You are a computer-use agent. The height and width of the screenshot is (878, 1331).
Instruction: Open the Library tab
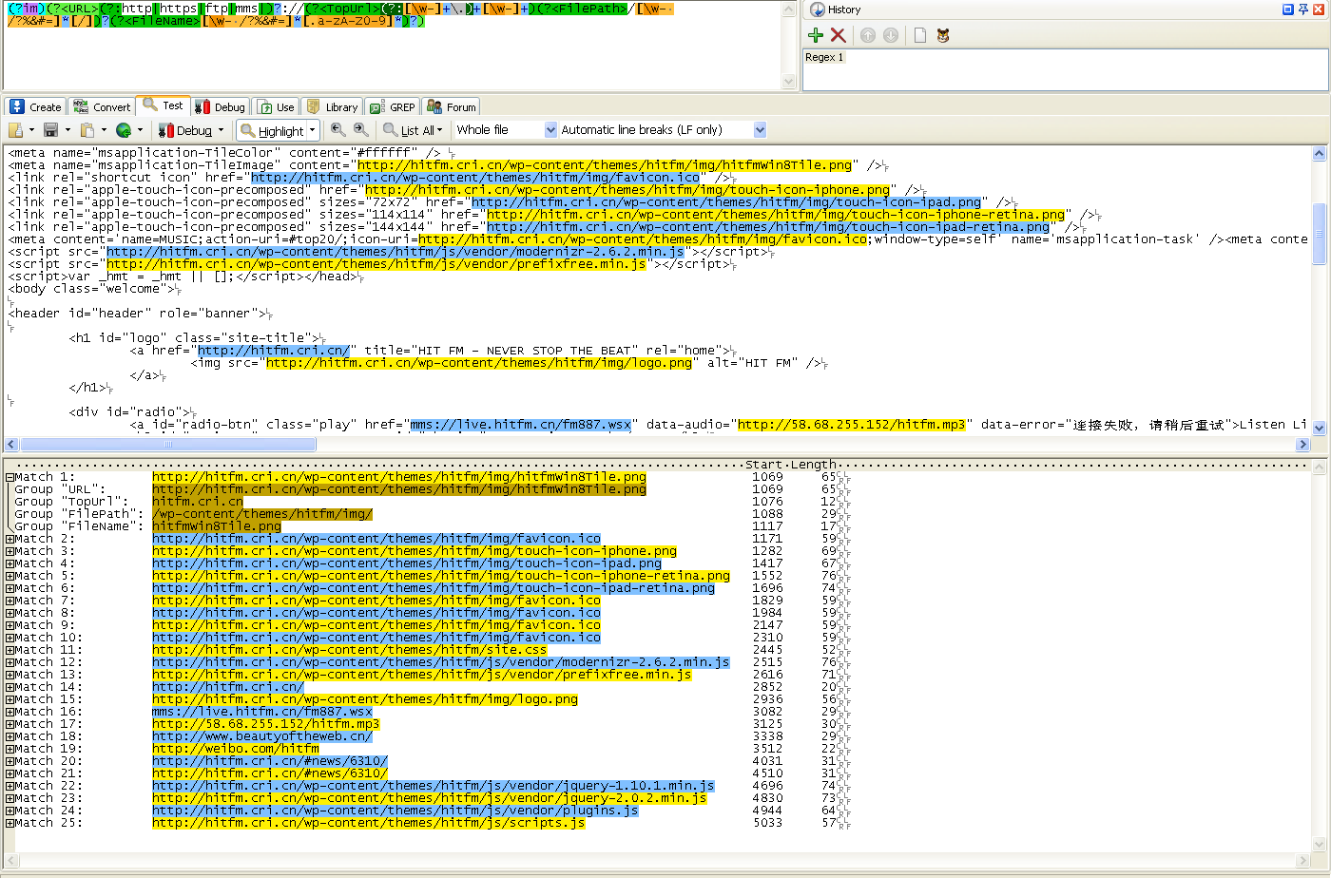coord(332,106)
